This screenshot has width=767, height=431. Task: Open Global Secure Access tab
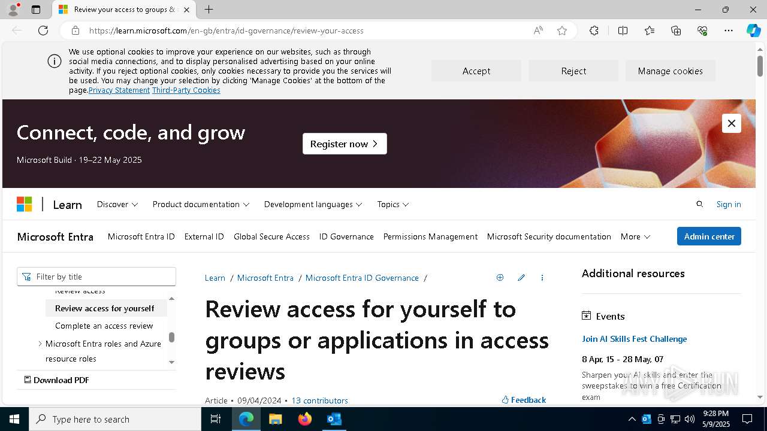click(x=271, y=236)
